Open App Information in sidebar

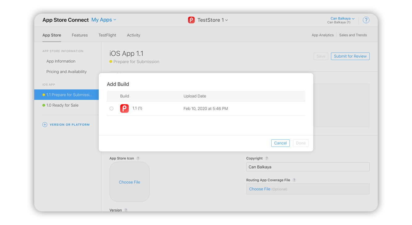click(61, 61)
